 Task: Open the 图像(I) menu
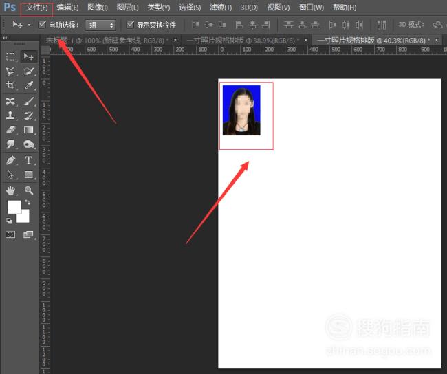pyautogui.click(x=98, y=8)
